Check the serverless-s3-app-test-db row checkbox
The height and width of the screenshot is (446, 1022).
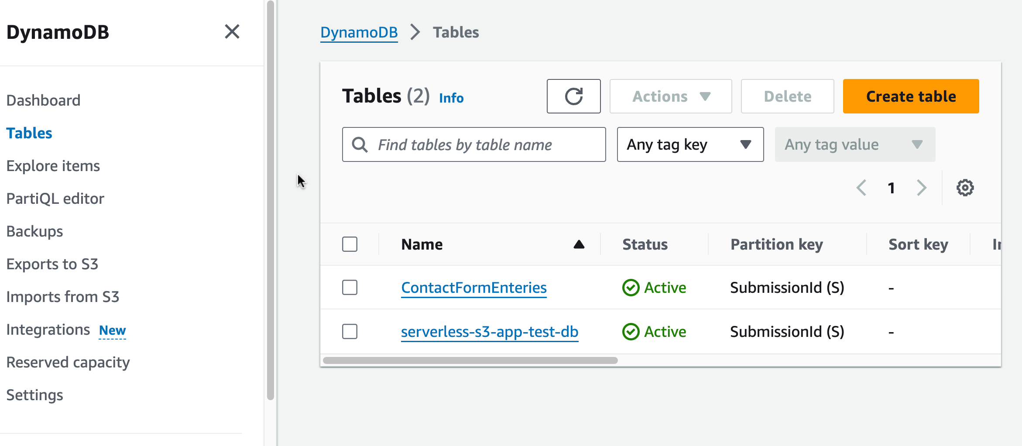coord(350,332)
